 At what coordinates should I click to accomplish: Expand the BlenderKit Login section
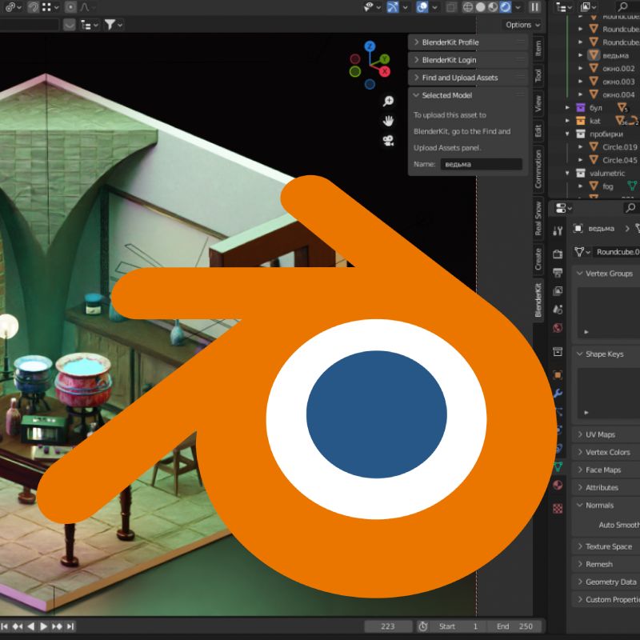448,59
